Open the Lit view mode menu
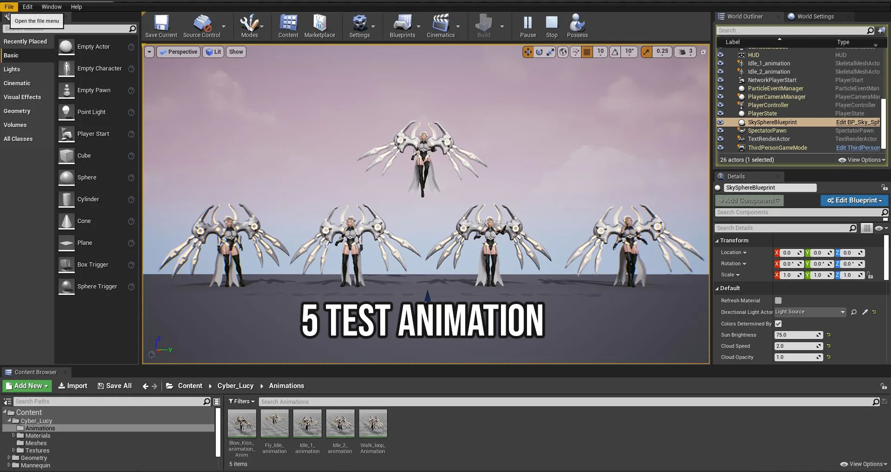891x472 pixels. point(213,52)
